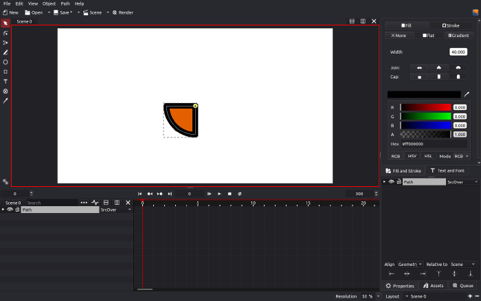Open the Object menu
The image size is (481, 301).
[x=49, y=3]
